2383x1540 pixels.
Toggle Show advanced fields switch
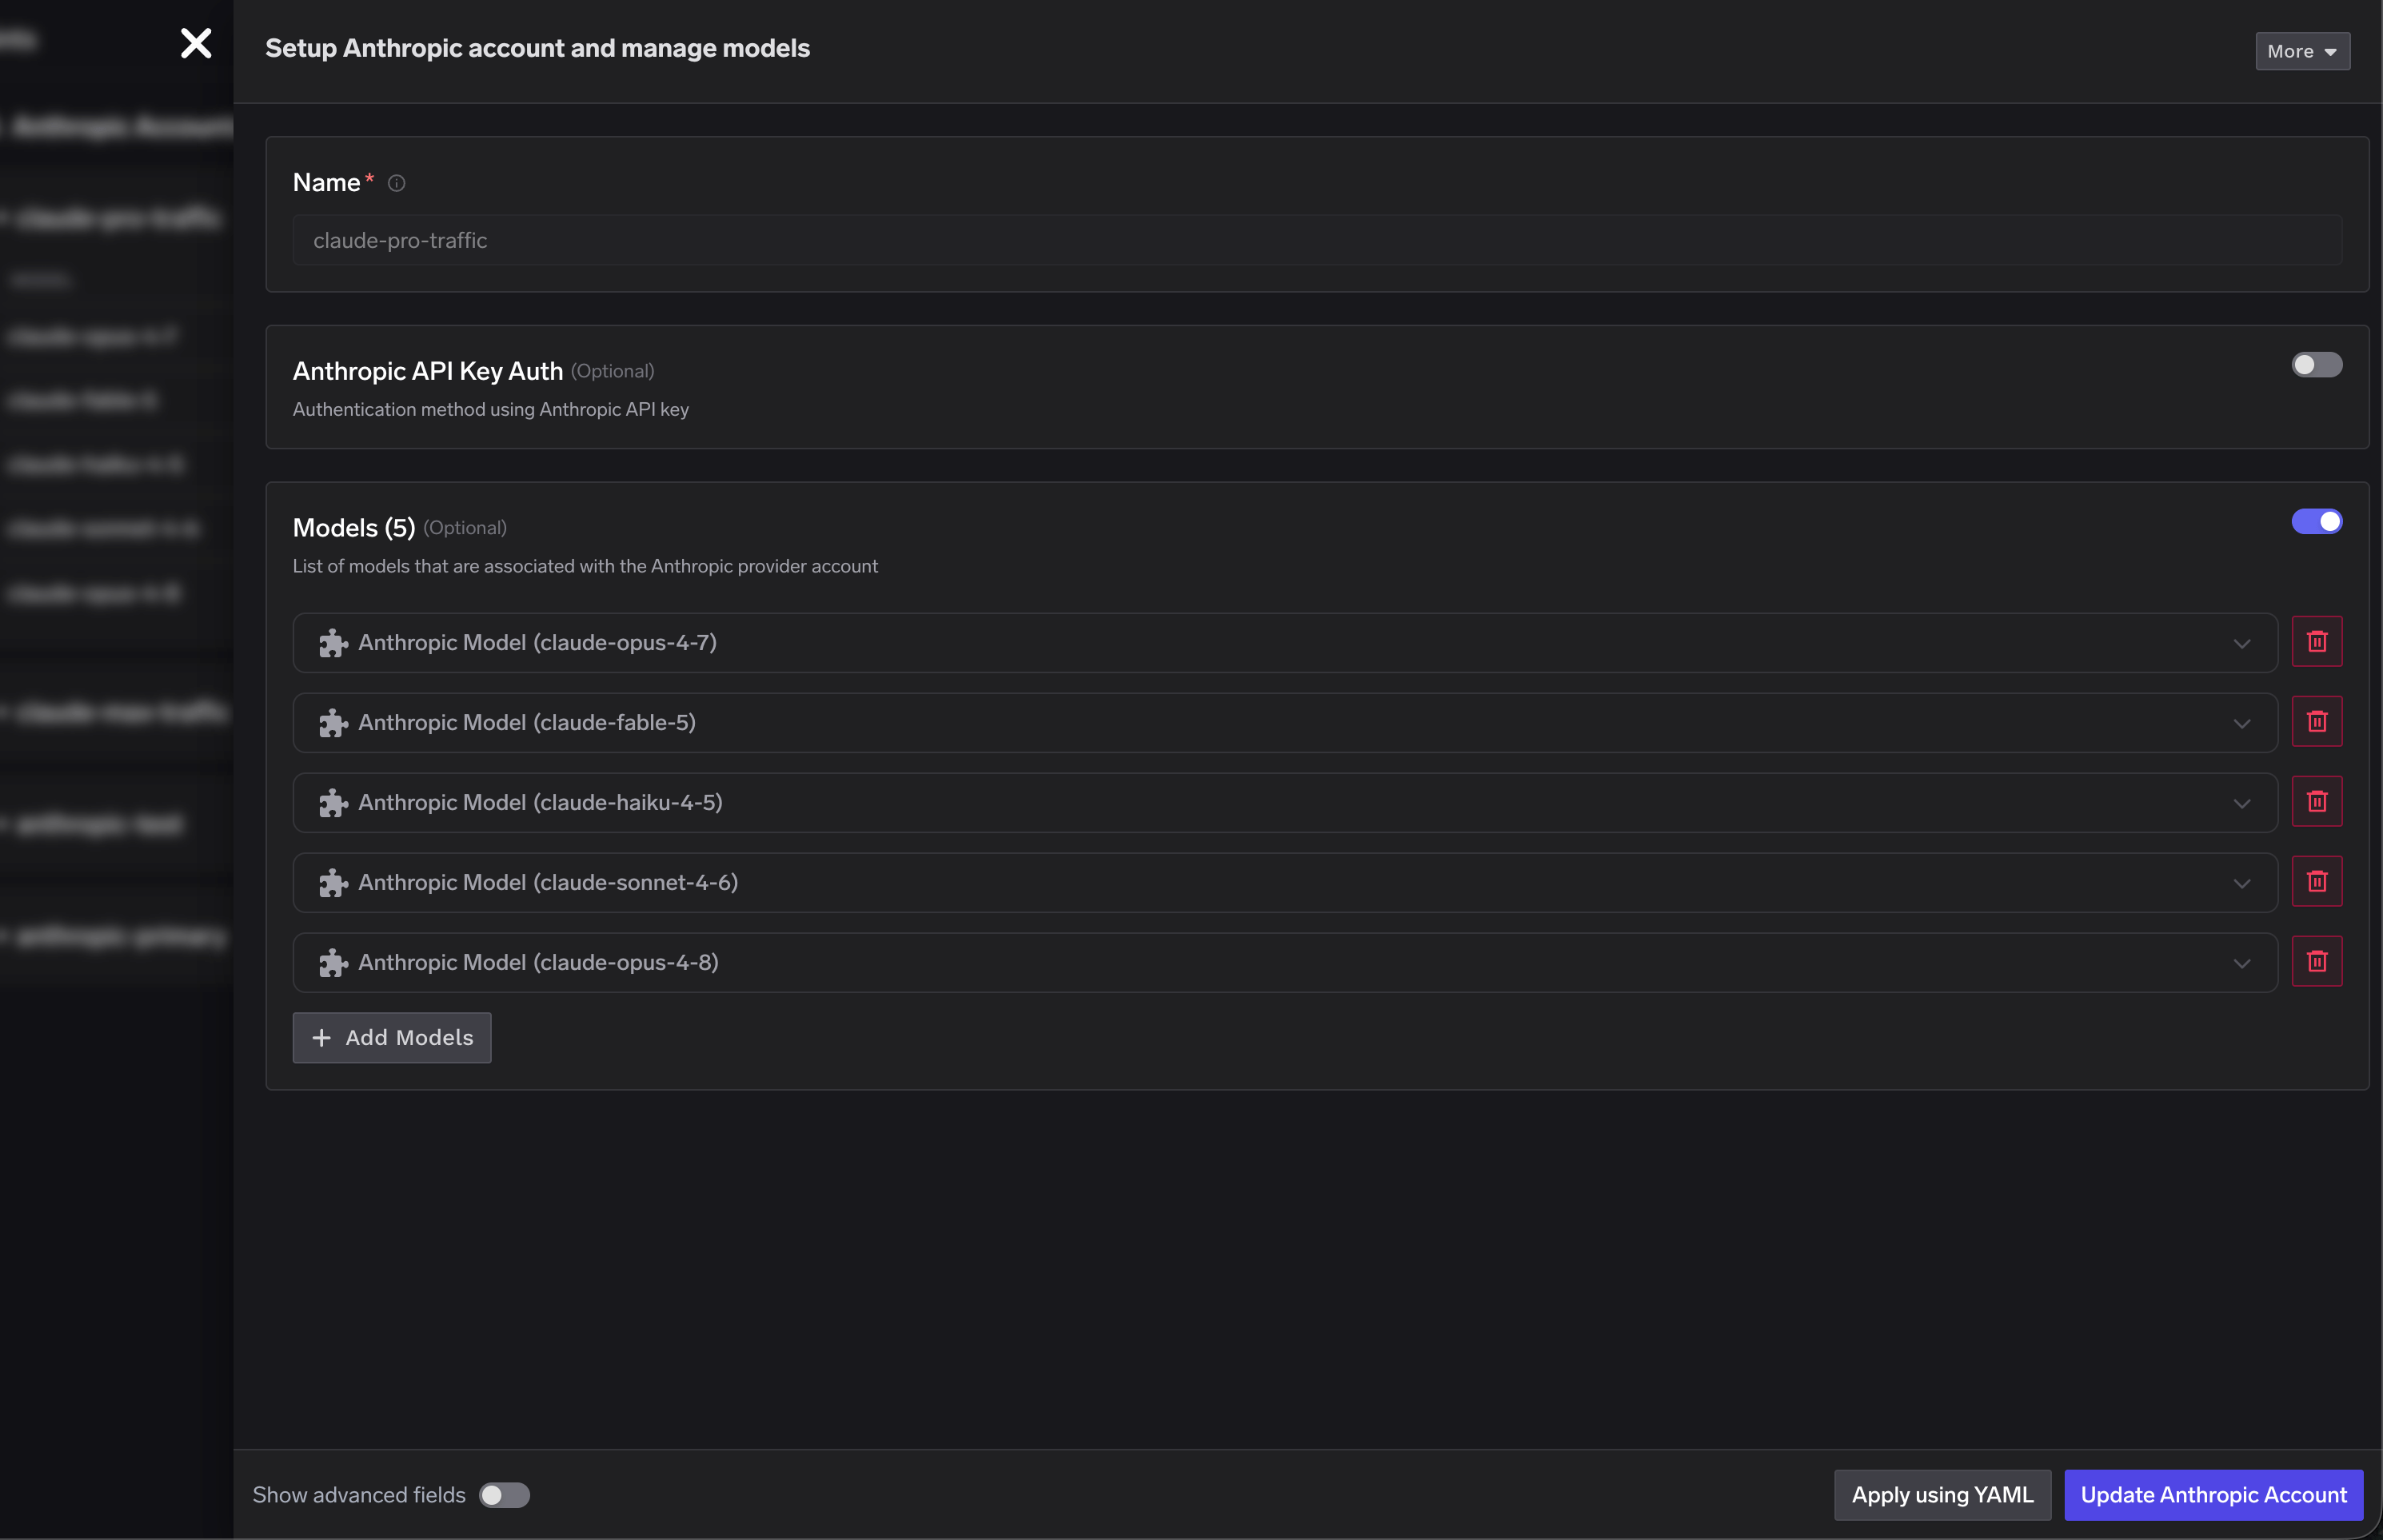(x=504, y=1495)
